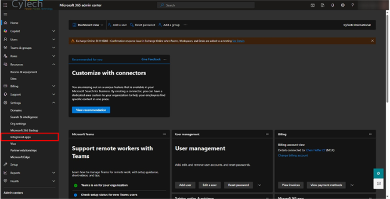Click Add a group in toolbar
The height and width of the screenshot is (199, 390).
(x=169, y=25)
